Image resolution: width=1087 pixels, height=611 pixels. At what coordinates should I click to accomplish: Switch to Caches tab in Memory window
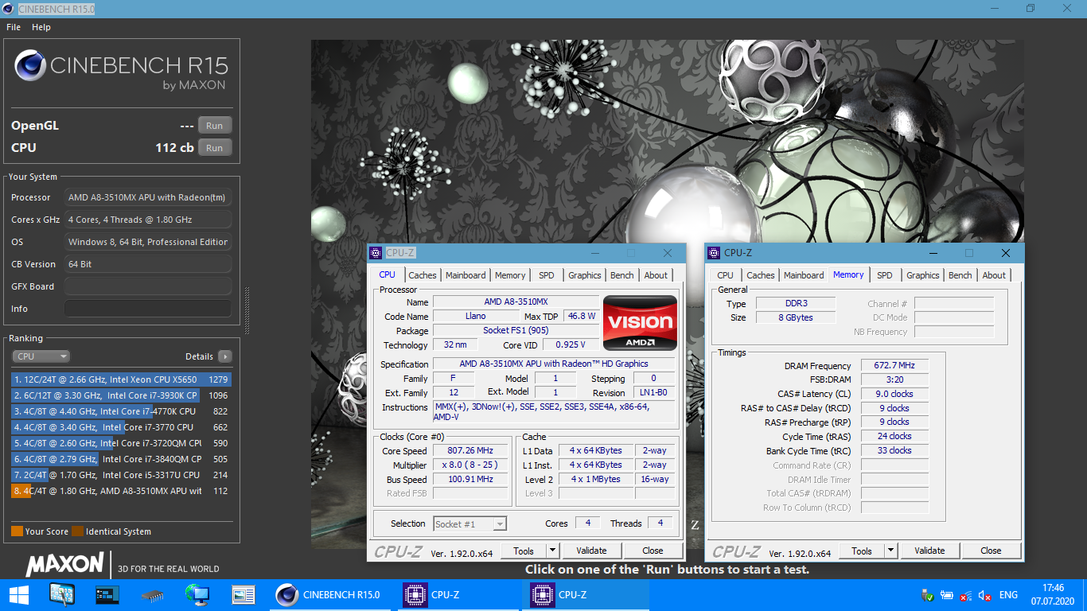click(x=761, y=275)
